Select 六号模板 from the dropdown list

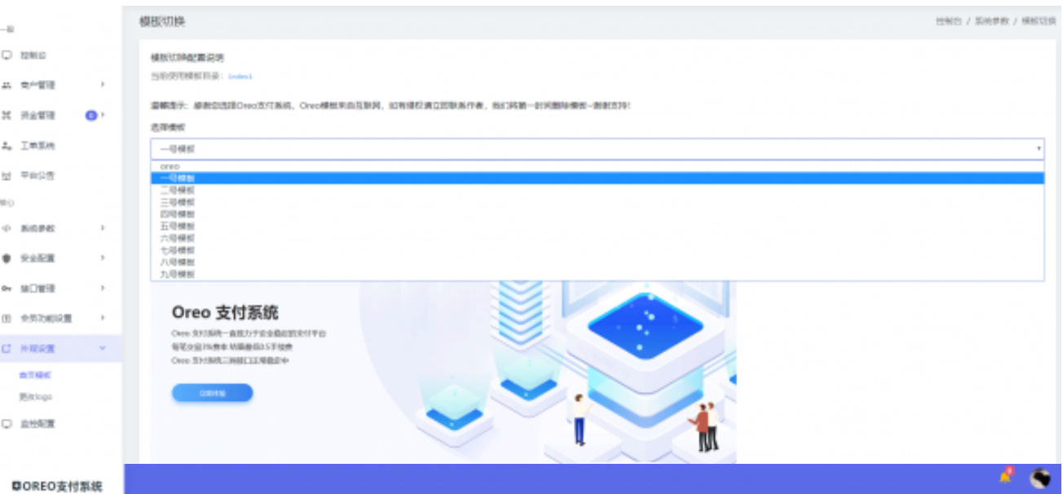[598, 238]
